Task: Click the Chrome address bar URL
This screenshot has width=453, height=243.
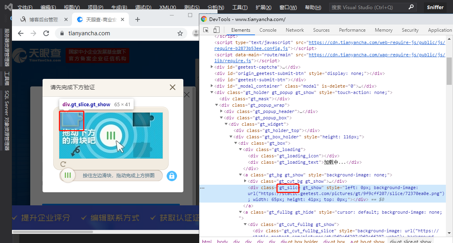Action: point(89,33)
